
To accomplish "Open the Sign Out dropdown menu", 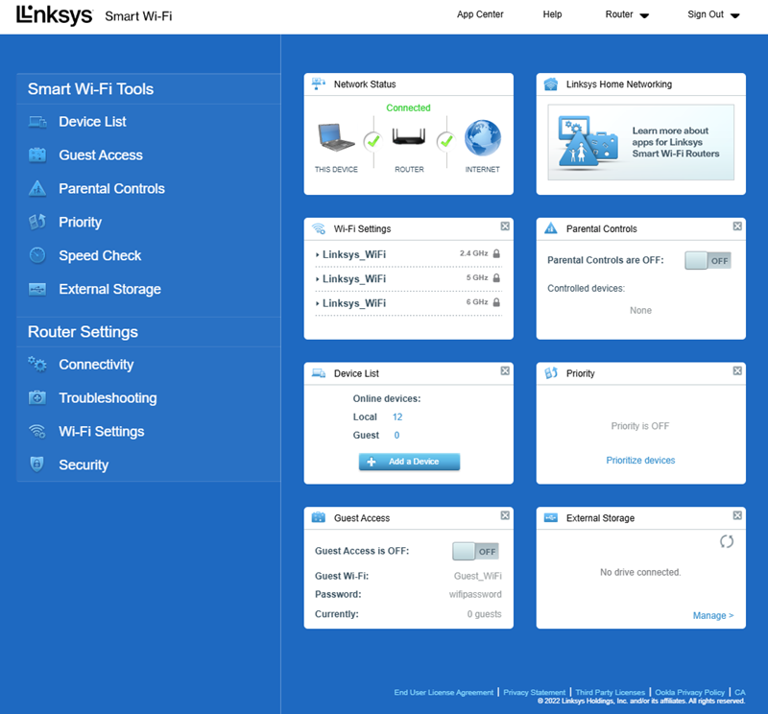I will (713, 14).
